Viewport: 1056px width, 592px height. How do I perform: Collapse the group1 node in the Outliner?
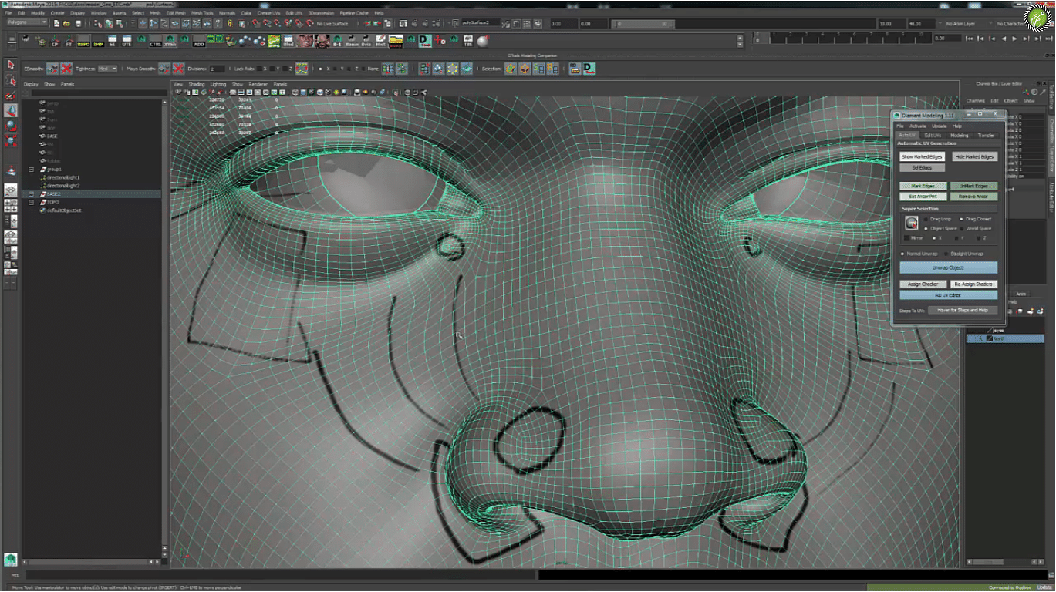(32, 169)
